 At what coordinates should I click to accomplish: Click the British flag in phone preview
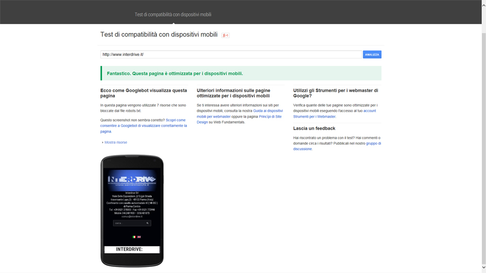[x=139, y=237]
